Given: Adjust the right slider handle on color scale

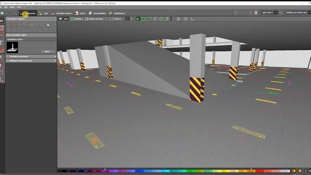Looking at the screenshot, I should [251, 169].
